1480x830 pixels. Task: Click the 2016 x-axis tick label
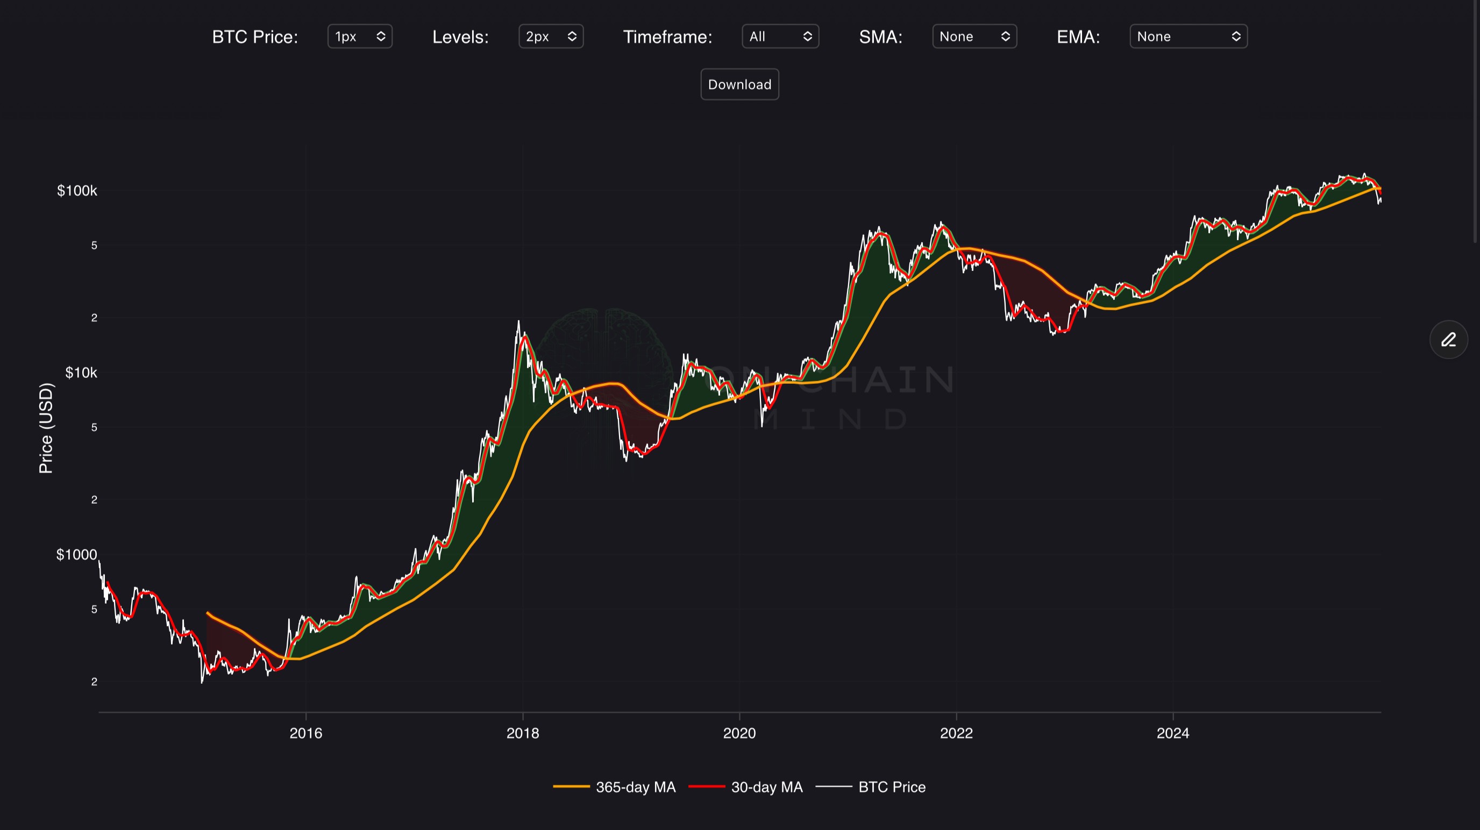[305, 733]
